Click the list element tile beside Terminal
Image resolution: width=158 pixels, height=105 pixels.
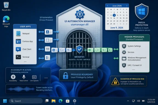coord(47,58)
